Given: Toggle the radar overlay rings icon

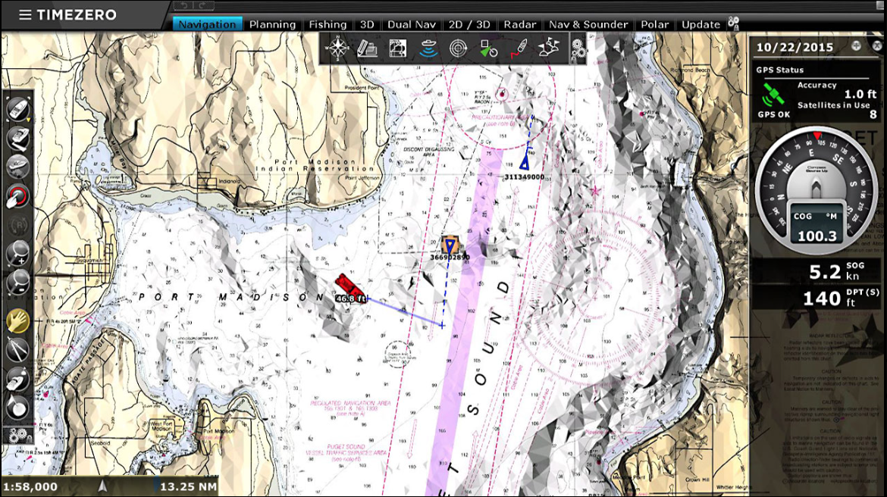Looking at the screenshot, I should pos(458,49).
